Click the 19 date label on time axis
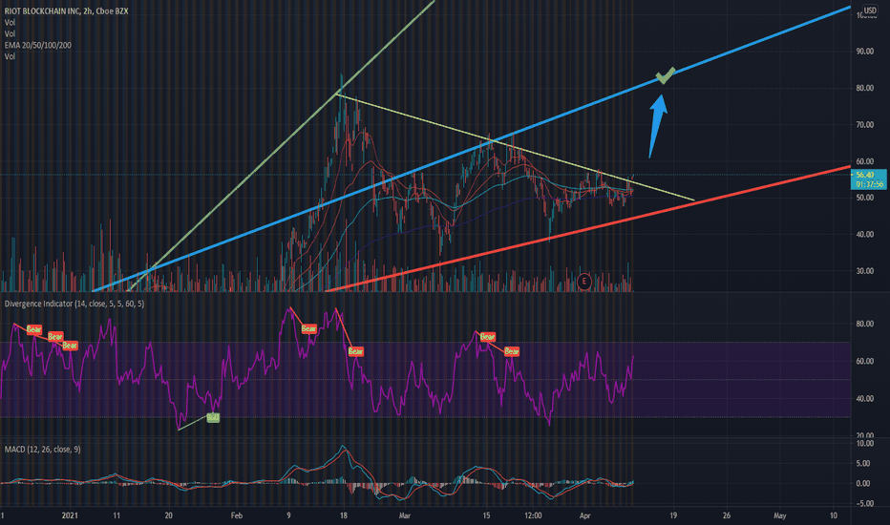The width and height of the screenshot is (890, 525). tap(673, 515)
